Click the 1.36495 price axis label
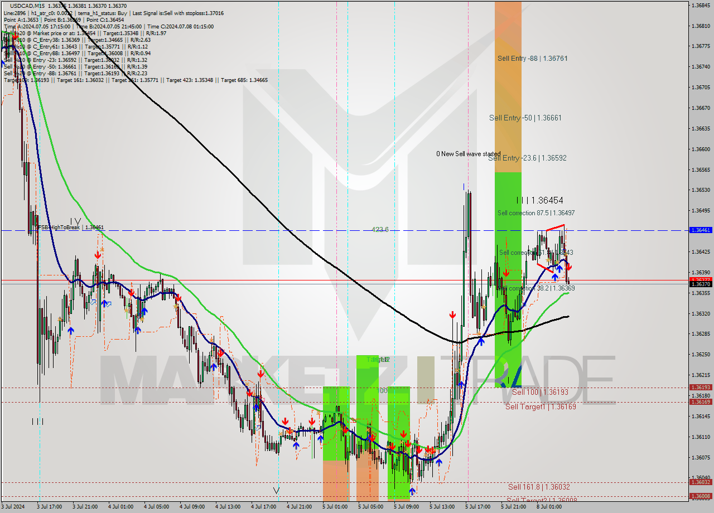 701,210
